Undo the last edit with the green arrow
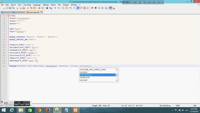The width and height of the screenshot is (200, 113). pyautogui.click(x=39, y=8)
